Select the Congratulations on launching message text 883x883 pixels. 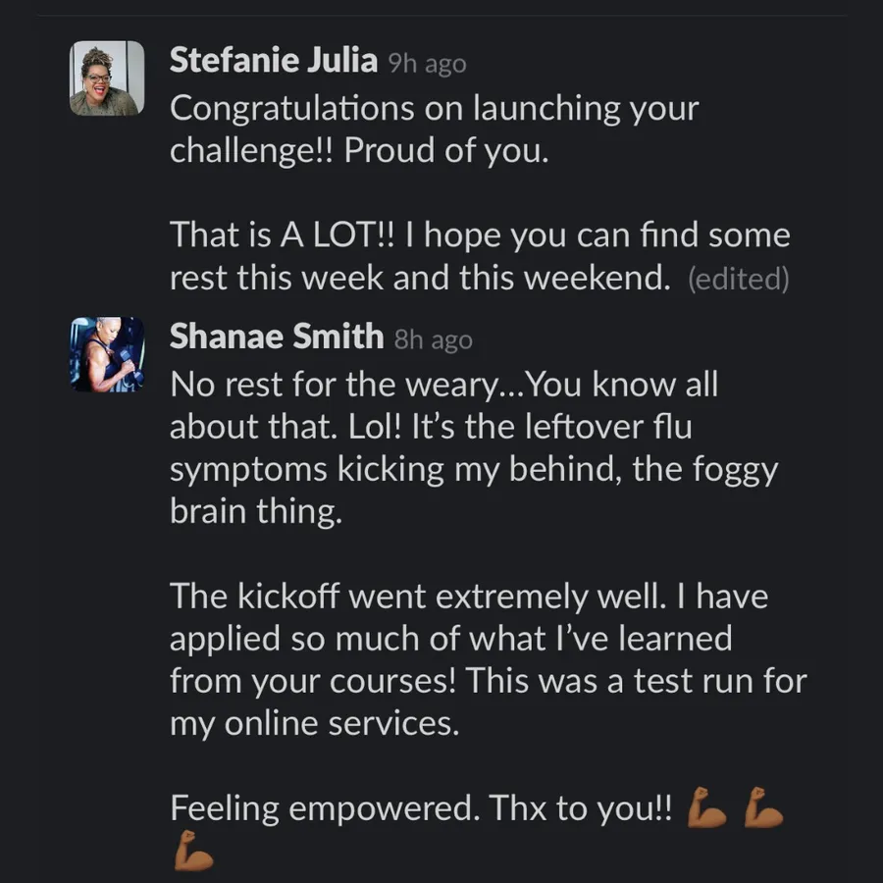coord(435,129)
